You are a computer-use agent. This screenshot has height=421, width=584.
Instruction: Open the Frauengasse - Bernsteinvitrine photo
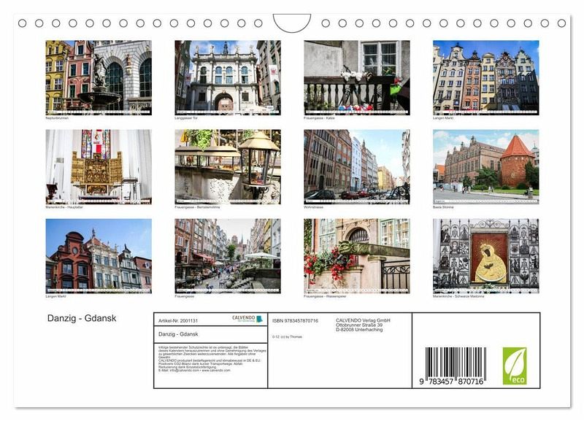(227, 166)
